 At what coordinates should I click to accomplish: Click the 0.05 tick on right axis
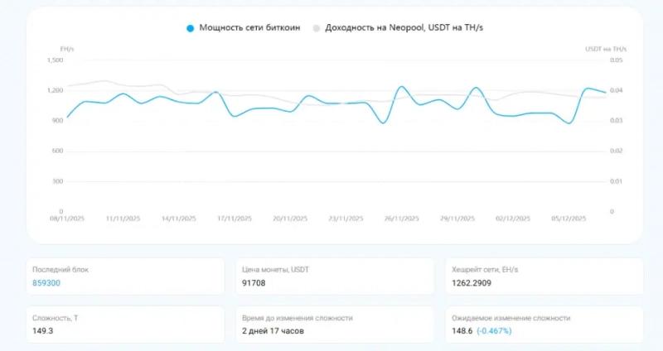tap(617, 60)
